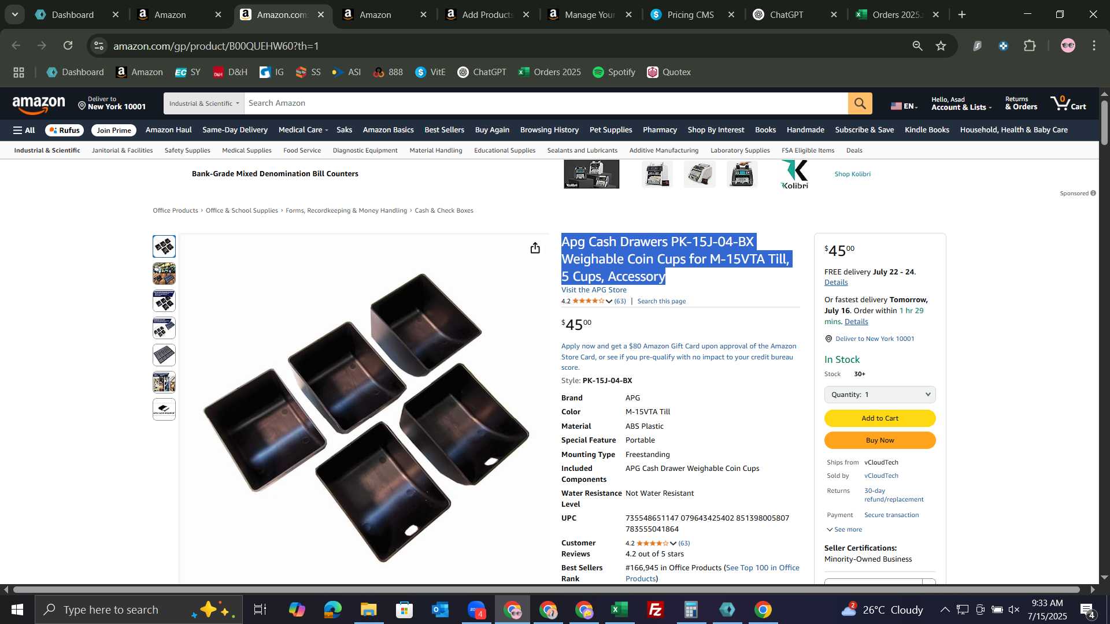Image resolution: width=1110 pixels, height=624 pixels.
Task: Open the Cash & Check Boxes breadcrumb
Action: click(x=443, y=210)
